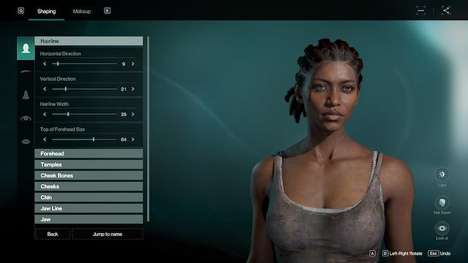Click the share icon at top right
468x263 pixels.
pyautogui.click(x=446, y=11)
